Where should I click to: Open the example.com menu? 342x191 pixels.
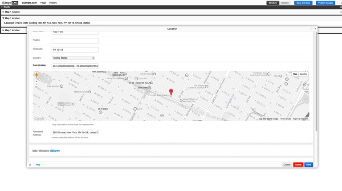tap(29, 3)
